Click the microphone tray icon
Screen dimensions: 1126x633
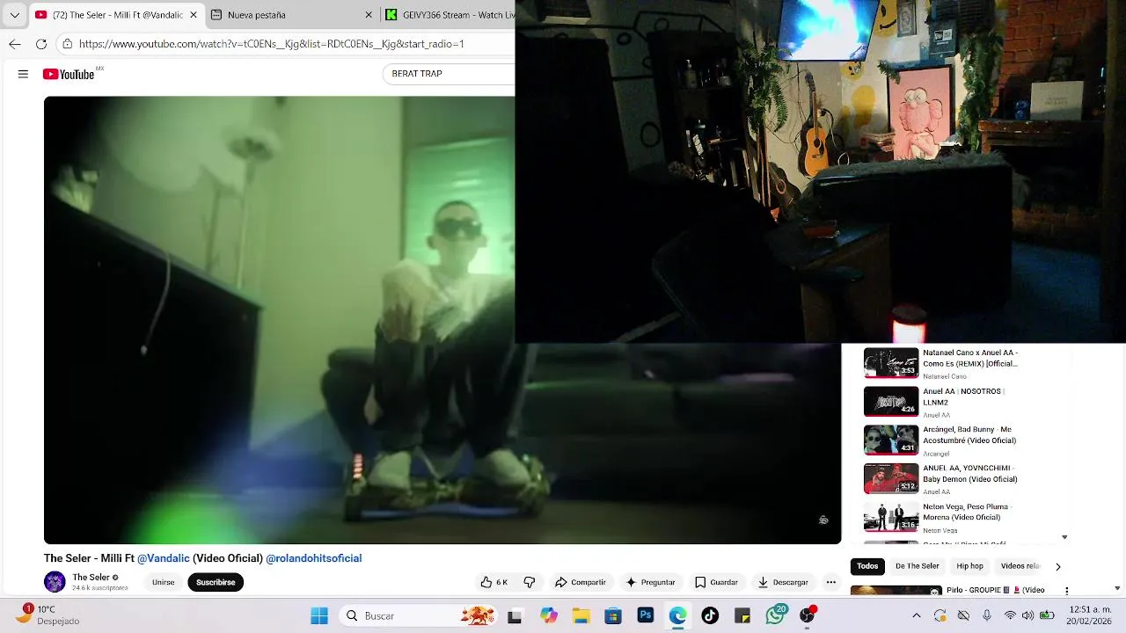coord(987,615)
